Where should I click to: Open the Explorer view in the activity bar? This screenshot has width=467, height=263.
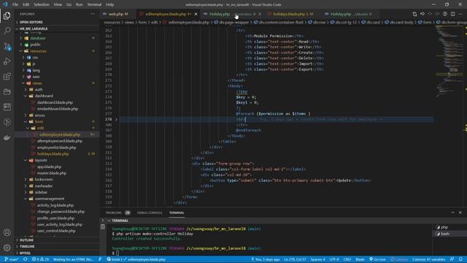point(7,15)
